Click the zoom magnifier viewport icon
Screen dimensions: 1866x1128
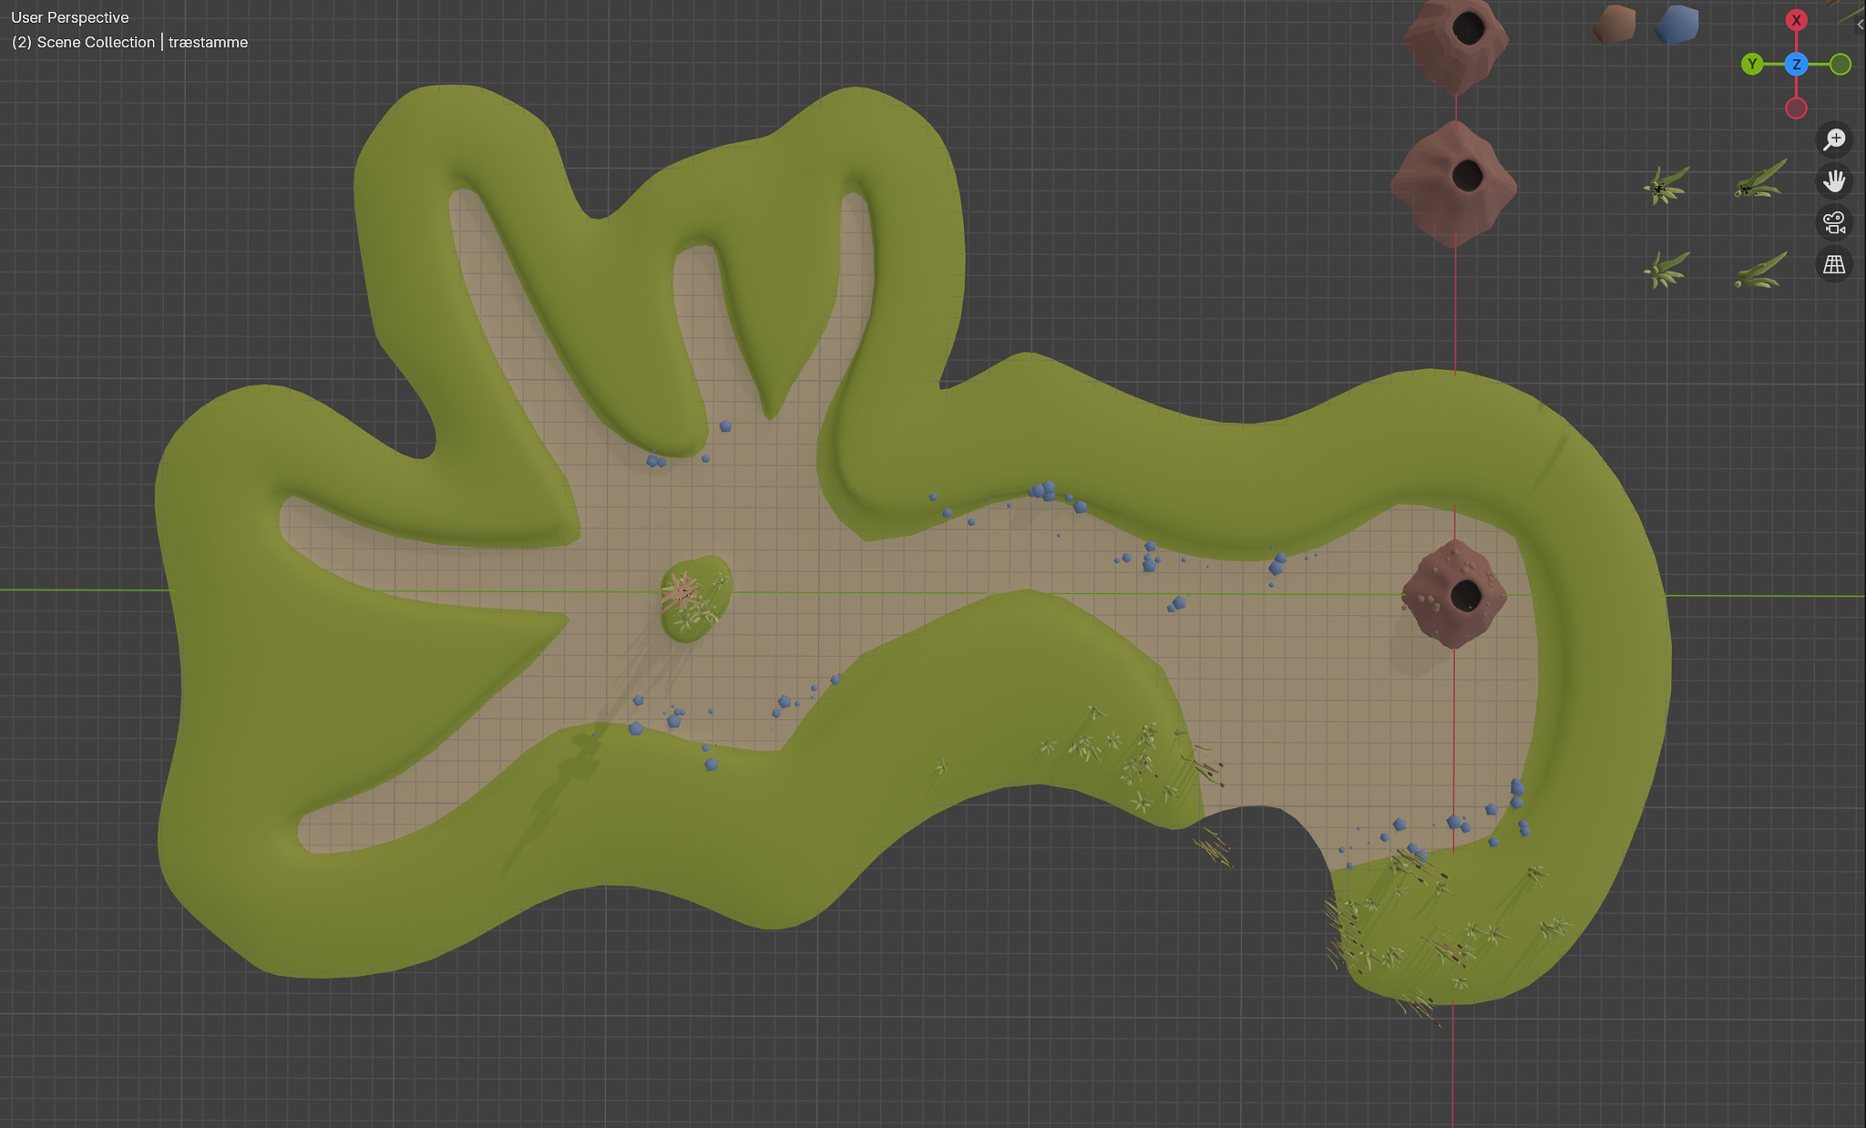(1834, 139)
